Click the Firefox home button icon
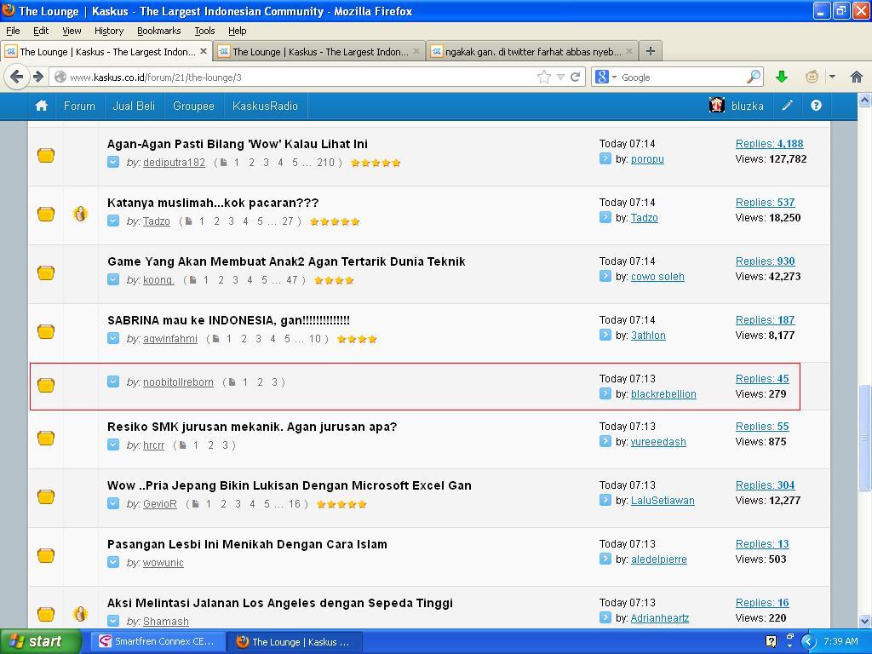Screen dimensions: 872x654 coord(857,77)
